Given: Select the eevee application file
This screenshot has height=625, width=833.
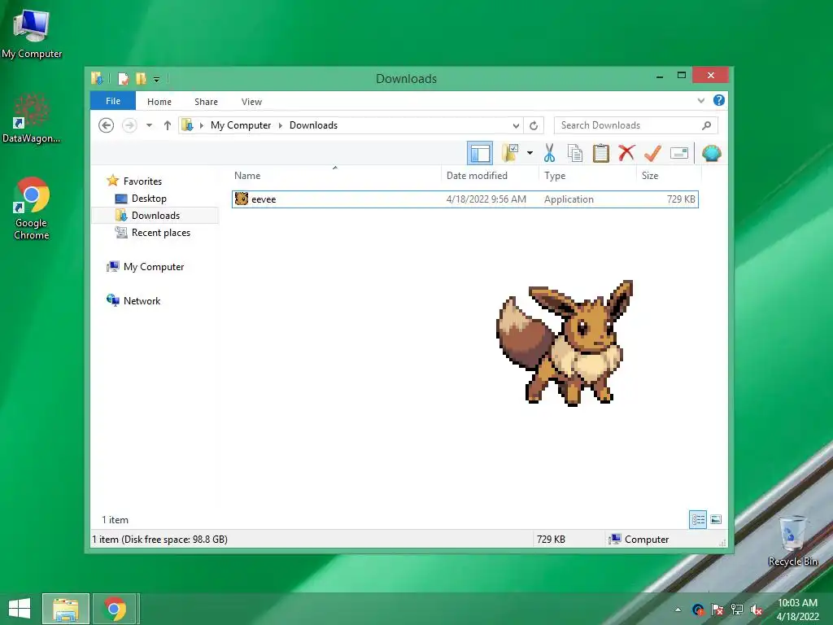Looking at the screenshot, I should tap(464, 199).
